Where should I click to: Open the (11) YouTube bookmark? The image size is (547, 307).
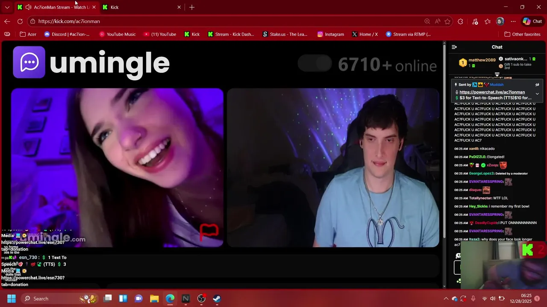[160, 34]
